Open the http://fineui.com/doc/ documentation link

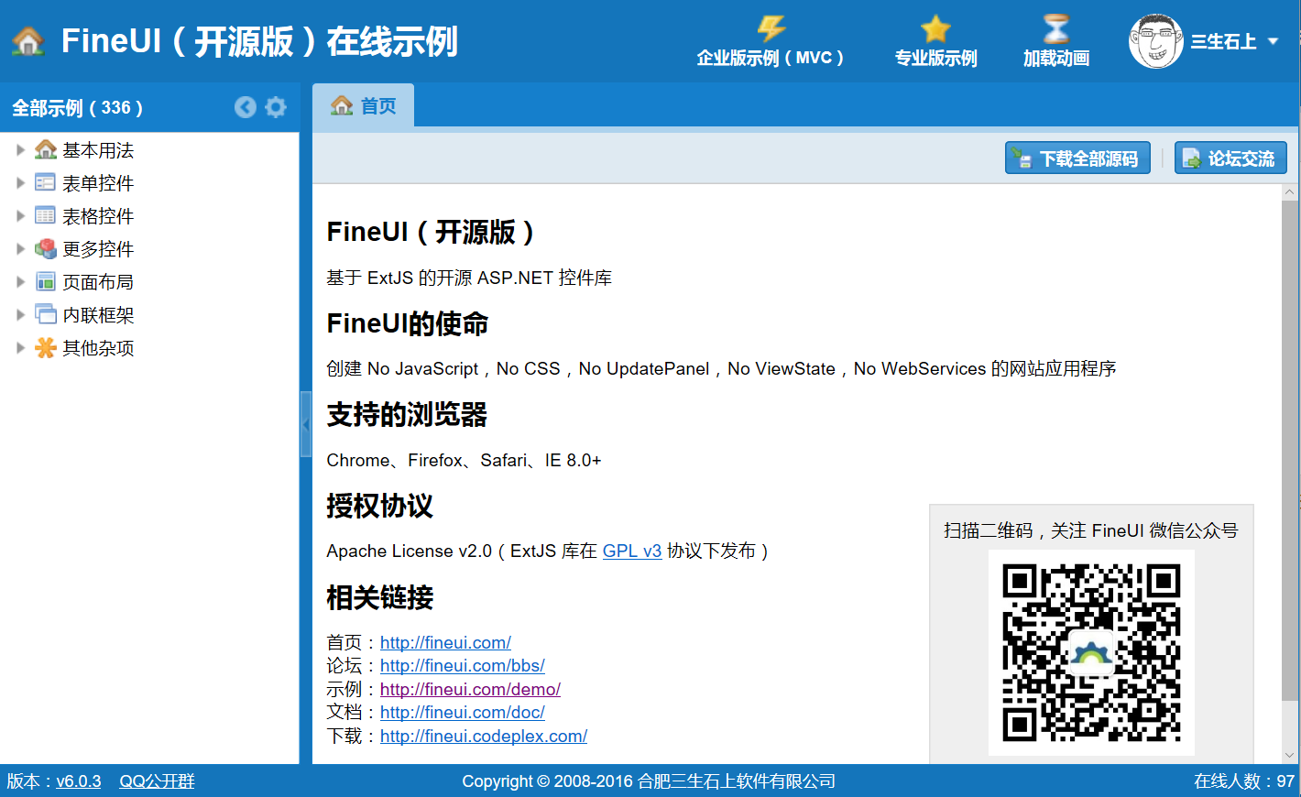[x=463, y=712]
